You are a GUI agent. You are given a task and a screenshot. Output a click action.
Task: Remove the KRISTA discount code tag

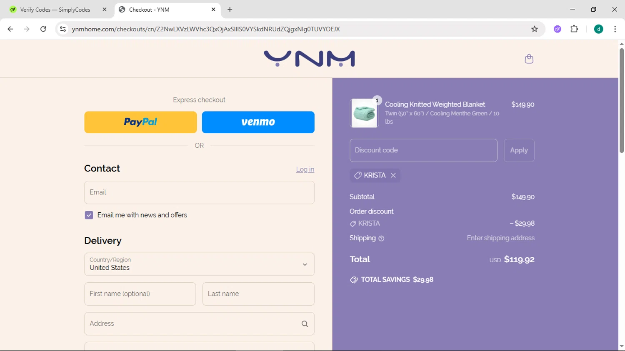[393, 175]
